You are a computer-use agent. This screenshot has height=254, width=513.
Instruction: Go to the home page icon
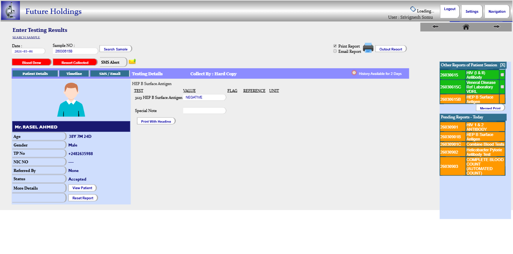coord(466,27)
